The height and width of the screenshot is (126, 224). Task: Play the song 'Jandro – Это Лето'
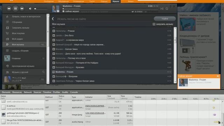(x=54, y=35)
